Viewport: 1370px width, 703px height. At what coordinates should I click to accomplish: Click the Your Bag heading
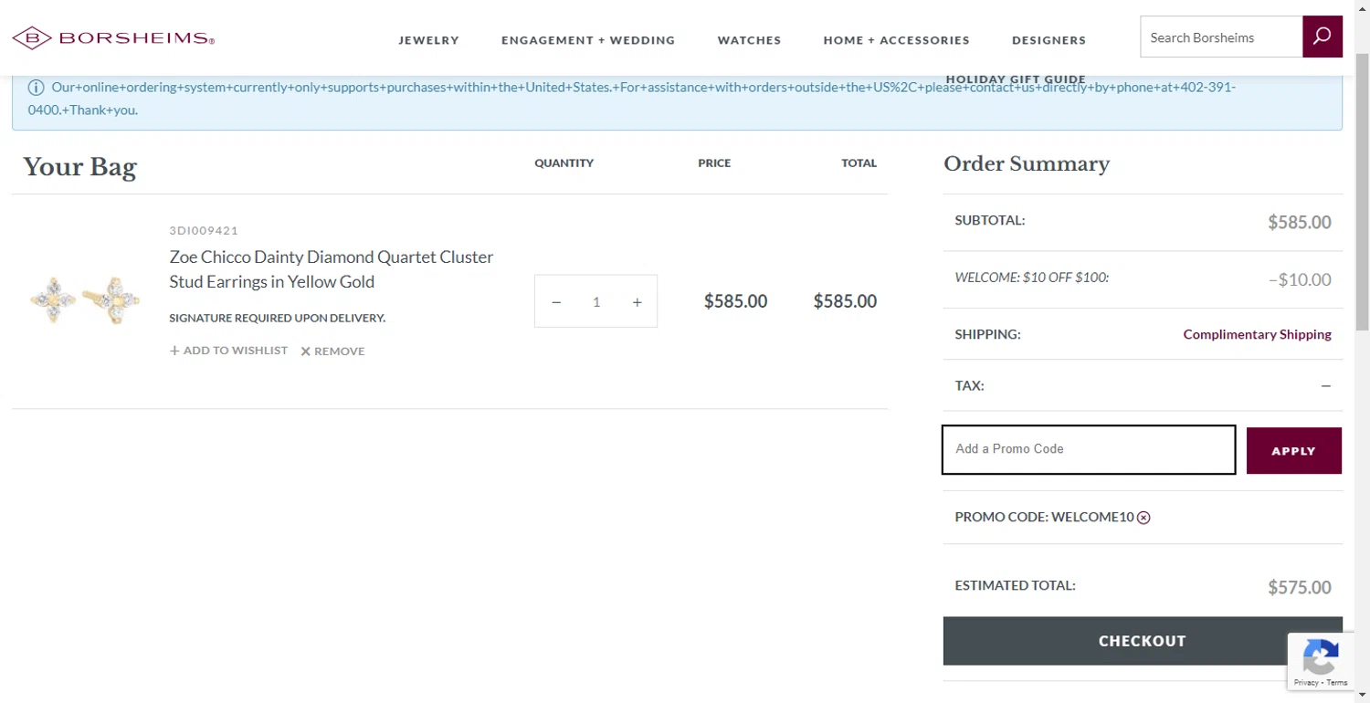click(79, 166)
